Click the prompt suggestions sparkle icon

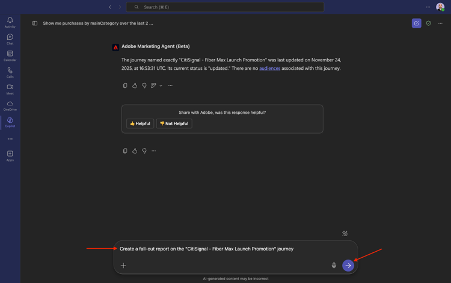coord(345,234)
